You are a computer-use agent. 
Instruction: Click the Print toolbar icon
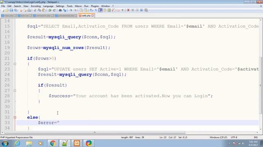click(x=29, y=10)
